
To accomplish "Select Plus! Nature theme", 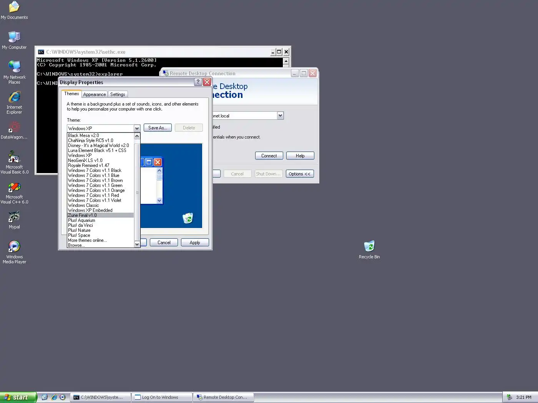I will (x=100, y=230).
